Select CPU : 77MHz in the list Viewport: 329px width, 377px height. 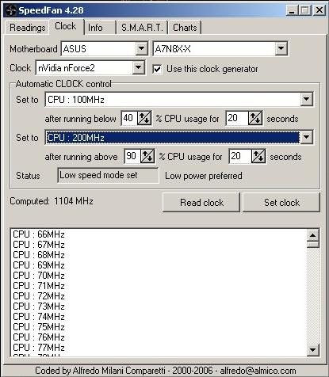click(x=39, y=348)
